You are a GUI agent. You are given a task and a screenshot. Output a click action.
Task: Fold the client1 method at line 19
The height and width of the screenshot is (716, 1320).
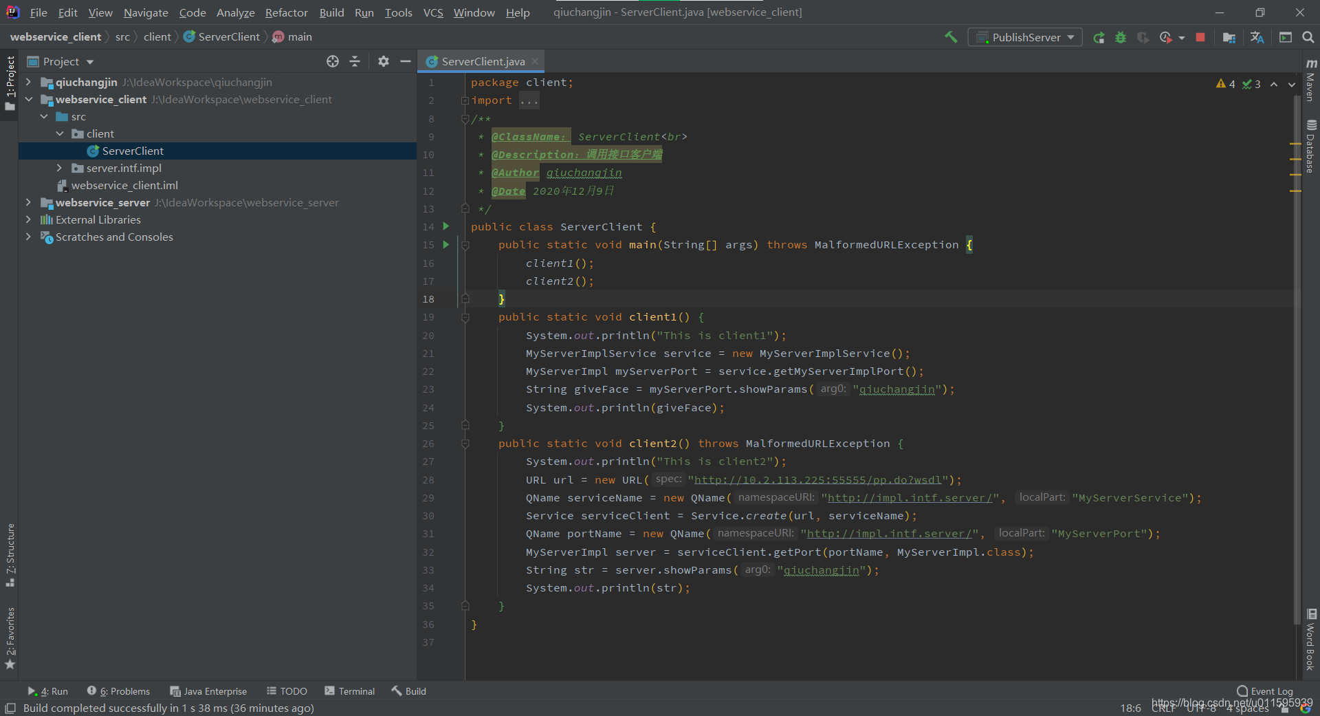tap(465, 317)
